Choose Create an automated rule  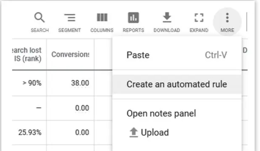176,84
